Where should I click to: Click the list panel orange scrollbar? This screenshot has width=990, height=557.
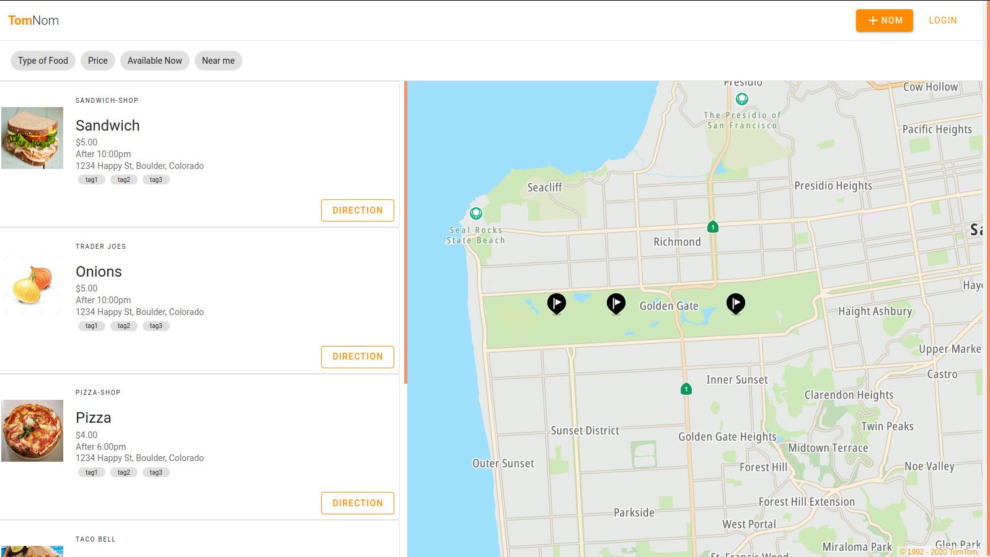coord(405,233)
